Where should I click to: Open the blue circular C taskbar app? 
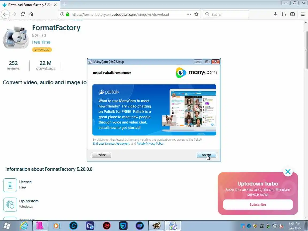[x=73, y=226]
